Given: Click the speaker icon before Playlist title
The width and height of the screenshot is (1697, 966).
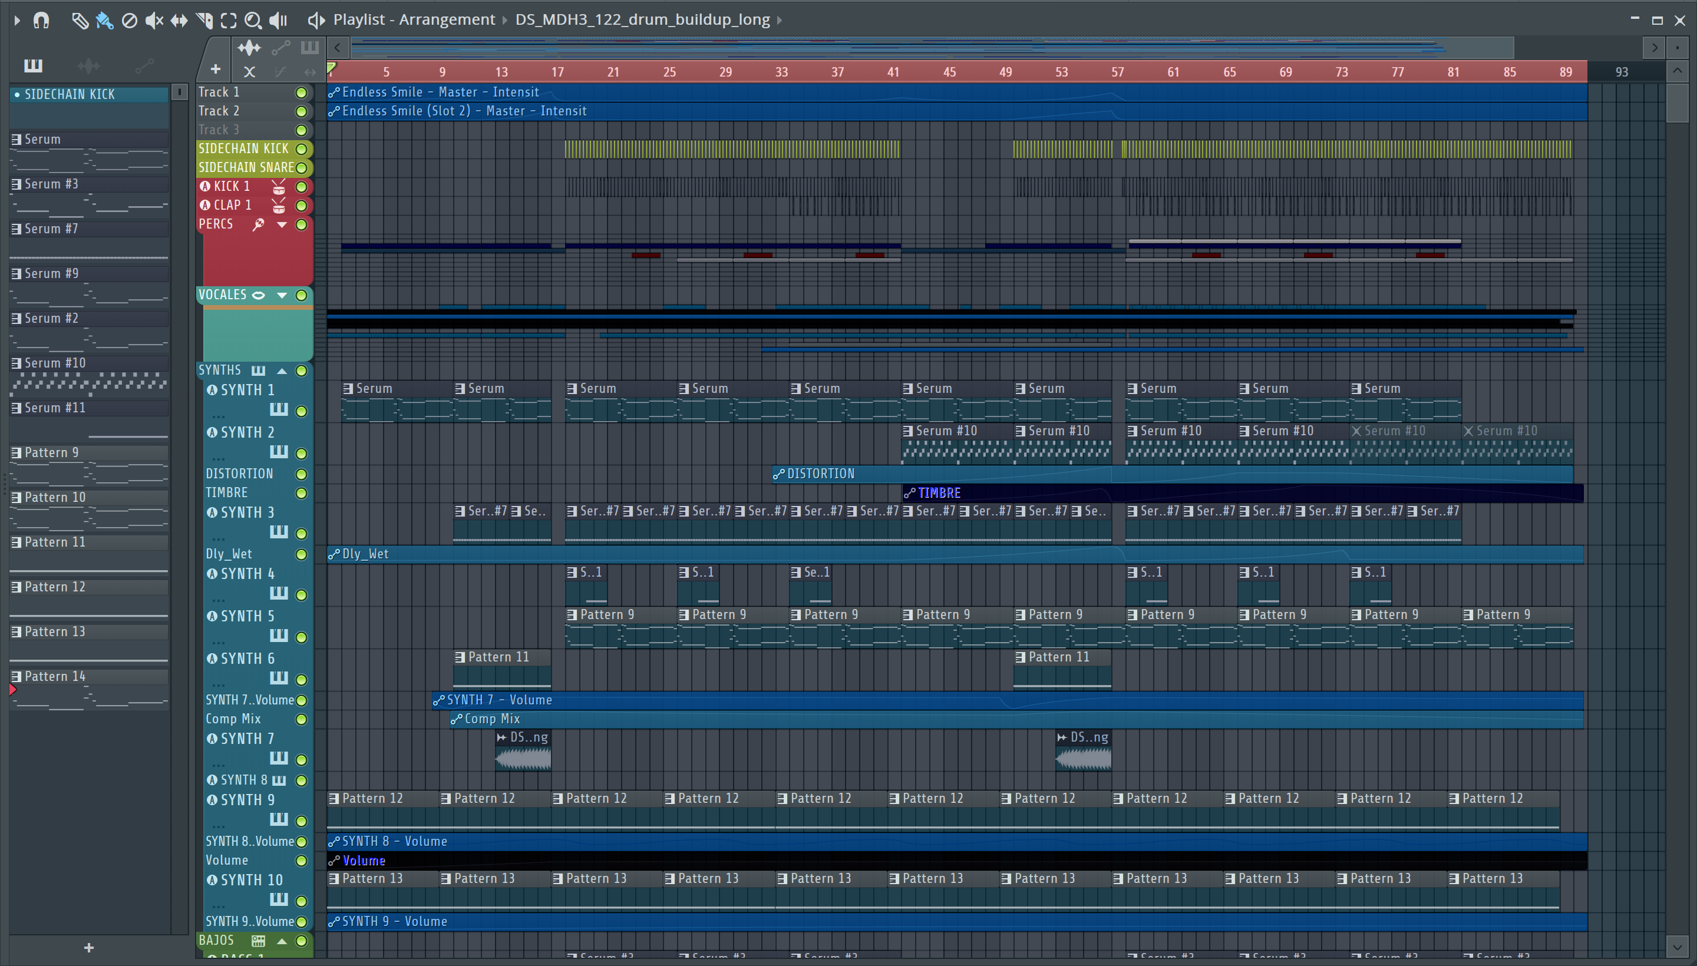Looking at the screenshot, I should tap(316, 21).
